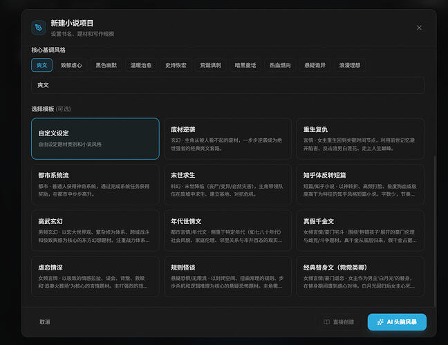
Task: Choose the 知乎体反转短篇 template card
Action: point(360,185)
